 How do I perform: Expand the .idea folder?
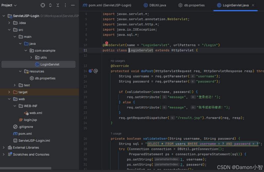(x=10, y=23)
